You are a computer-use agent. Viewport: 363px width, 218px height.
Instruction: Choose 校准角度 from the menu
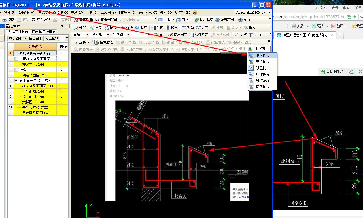262,81
